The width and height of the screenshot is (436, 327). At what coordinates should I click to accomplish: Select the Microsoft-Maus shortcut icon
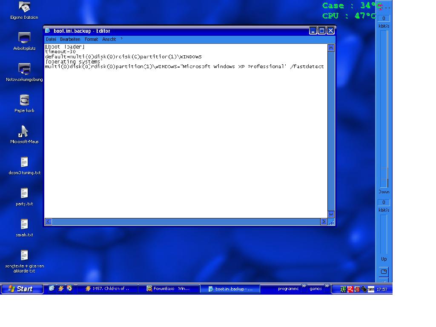pos(24,135)
